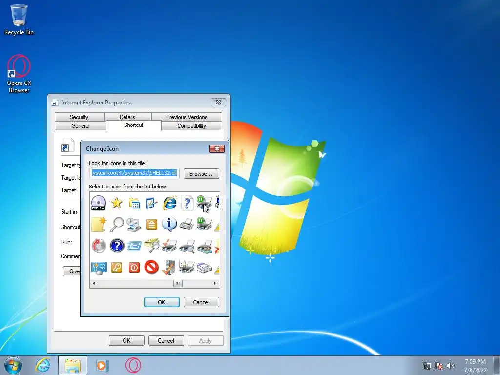The height and width of the screenshot is (375, 500).
Task: Launch Internet Explorer from the taskbar
Action: pos(43,365)
